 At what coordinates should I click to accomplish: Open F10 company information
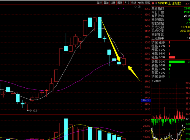127,3
